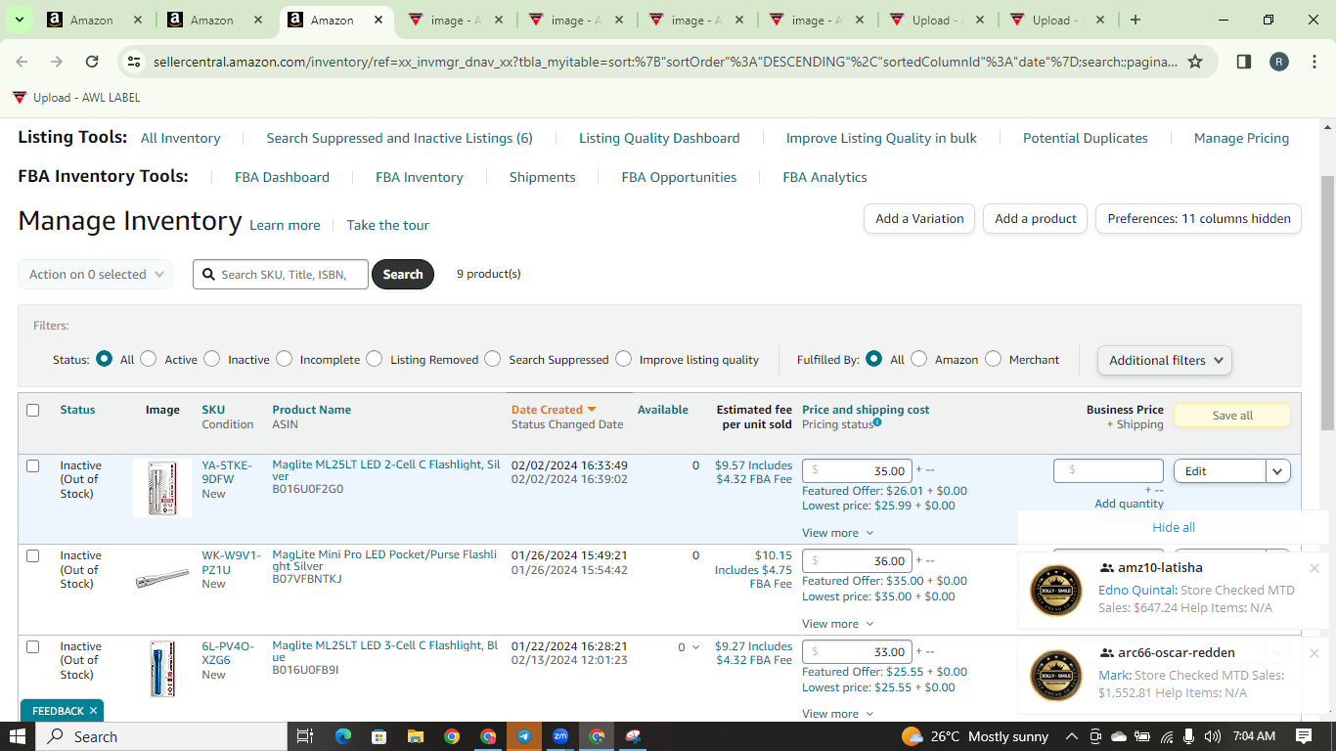Tick the select-all checkbox in the table header
This screenshot has height=751, width=1336.
click(x=32, y=410)
